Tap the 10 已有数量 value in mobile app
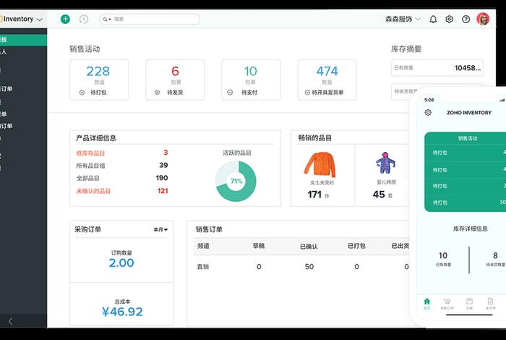This screenshot has height=340, width=506. click(x=443, y=256)
